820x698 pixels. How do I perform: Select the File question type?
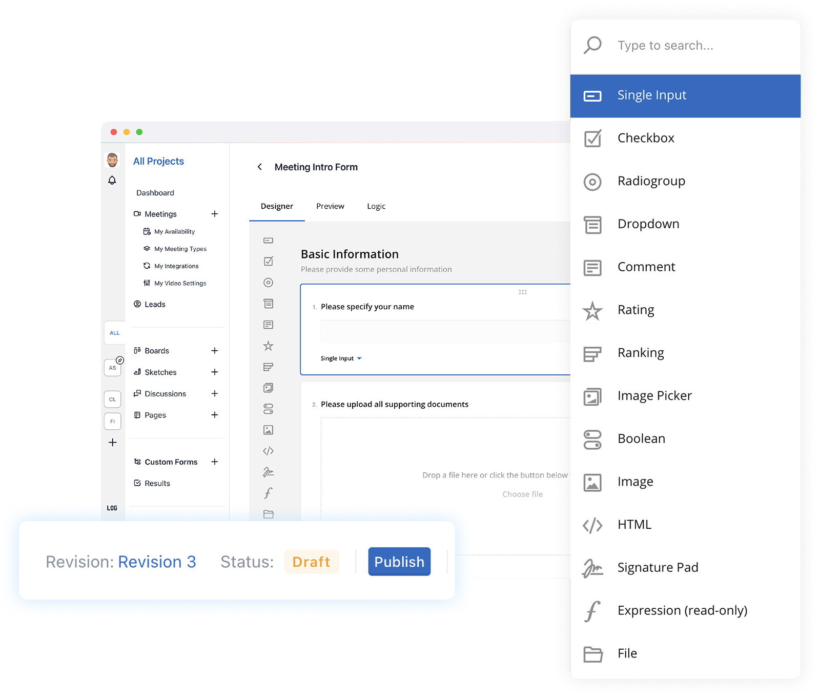click(685, 654)
